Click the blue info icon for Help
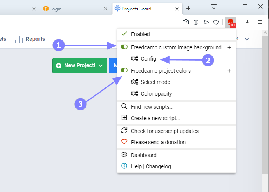Image resolution: width=269 pixels, height=192 pixels. coord(124,166)
